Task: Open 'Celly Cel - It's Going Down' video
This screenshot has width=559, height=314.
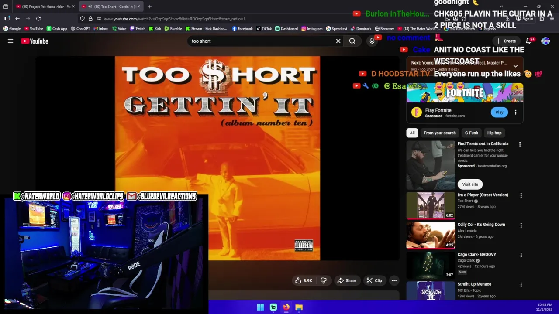Action: [x=481, y=225]
